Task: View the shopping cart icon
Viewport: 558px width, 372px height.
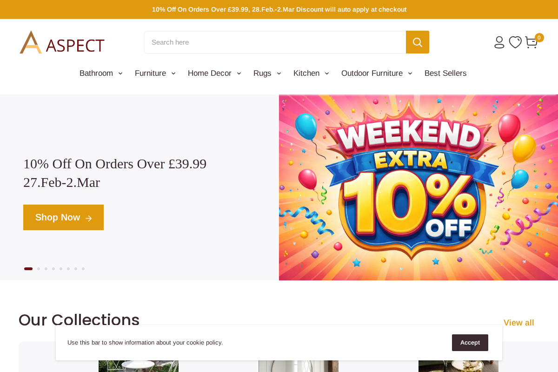Action: [x=531, y=42]
